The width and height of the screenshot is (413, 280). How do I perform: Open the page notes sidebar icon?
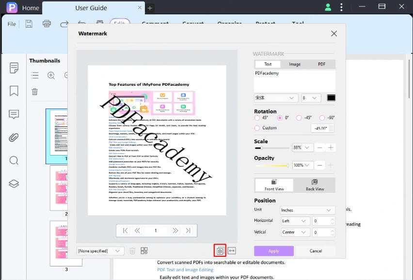(14, 68)
